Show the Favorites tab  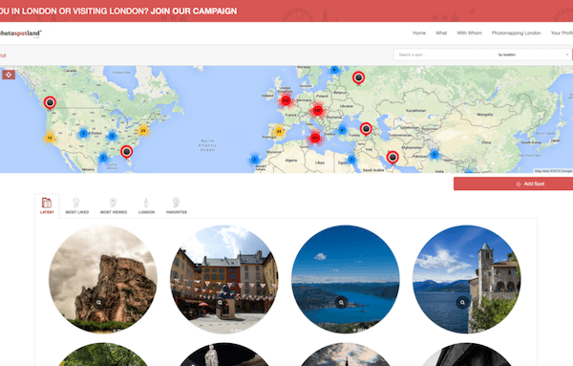(x=177, y=206)
